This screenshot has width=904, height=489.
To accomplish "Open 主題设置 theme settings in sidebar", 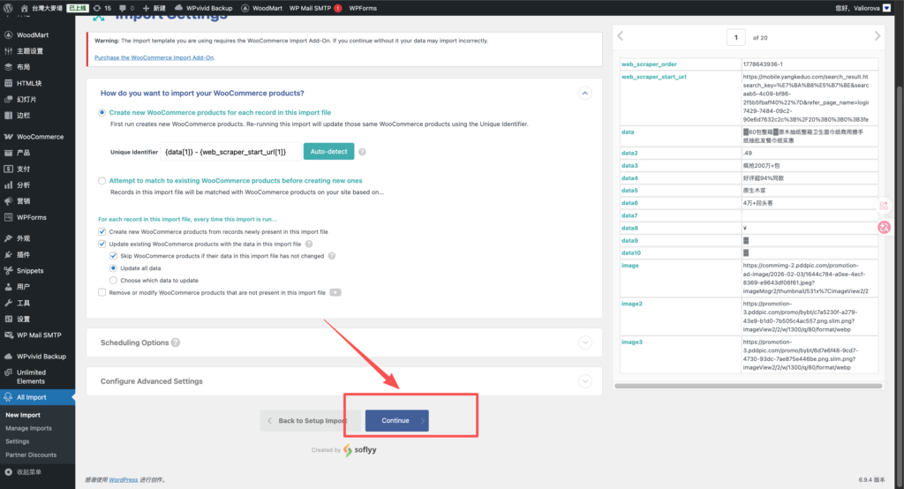I will (29, 50).
